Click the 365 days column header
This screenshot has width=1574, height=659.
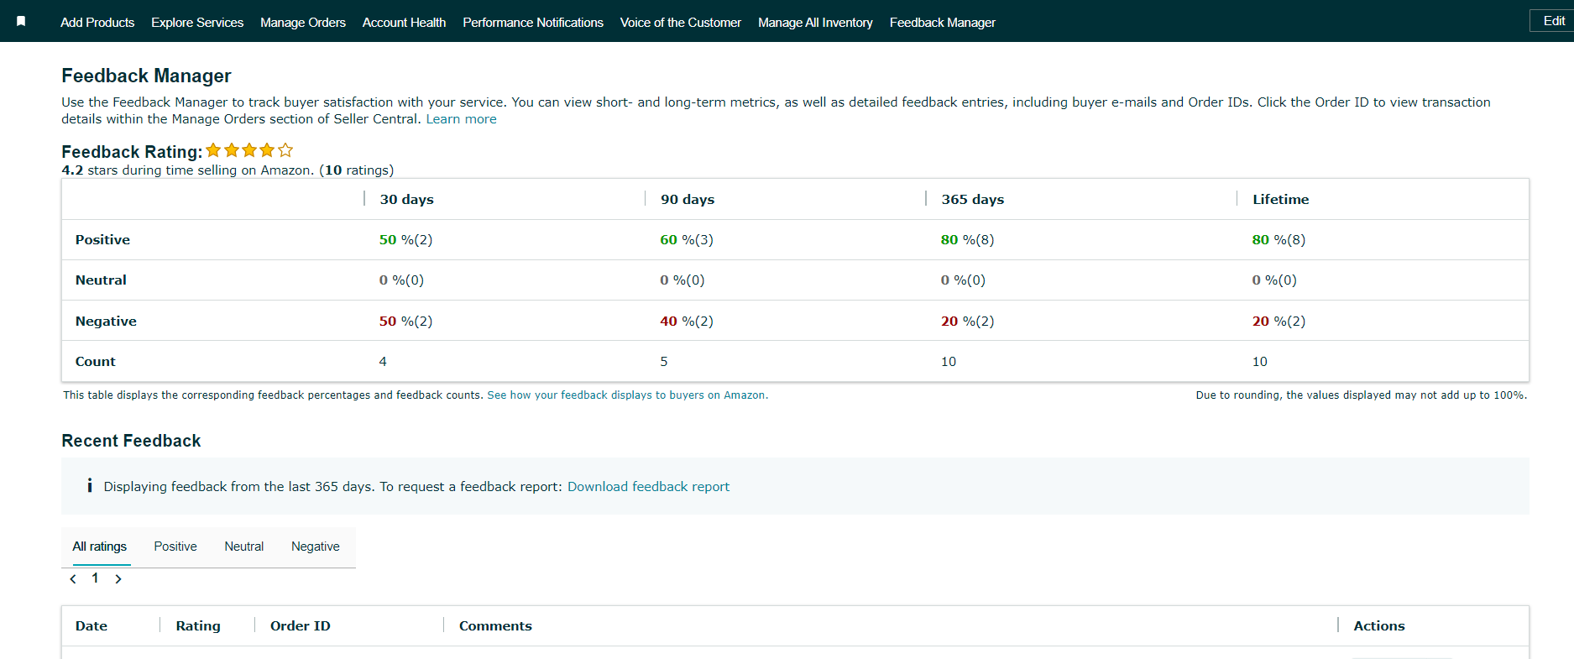point(973,199)
